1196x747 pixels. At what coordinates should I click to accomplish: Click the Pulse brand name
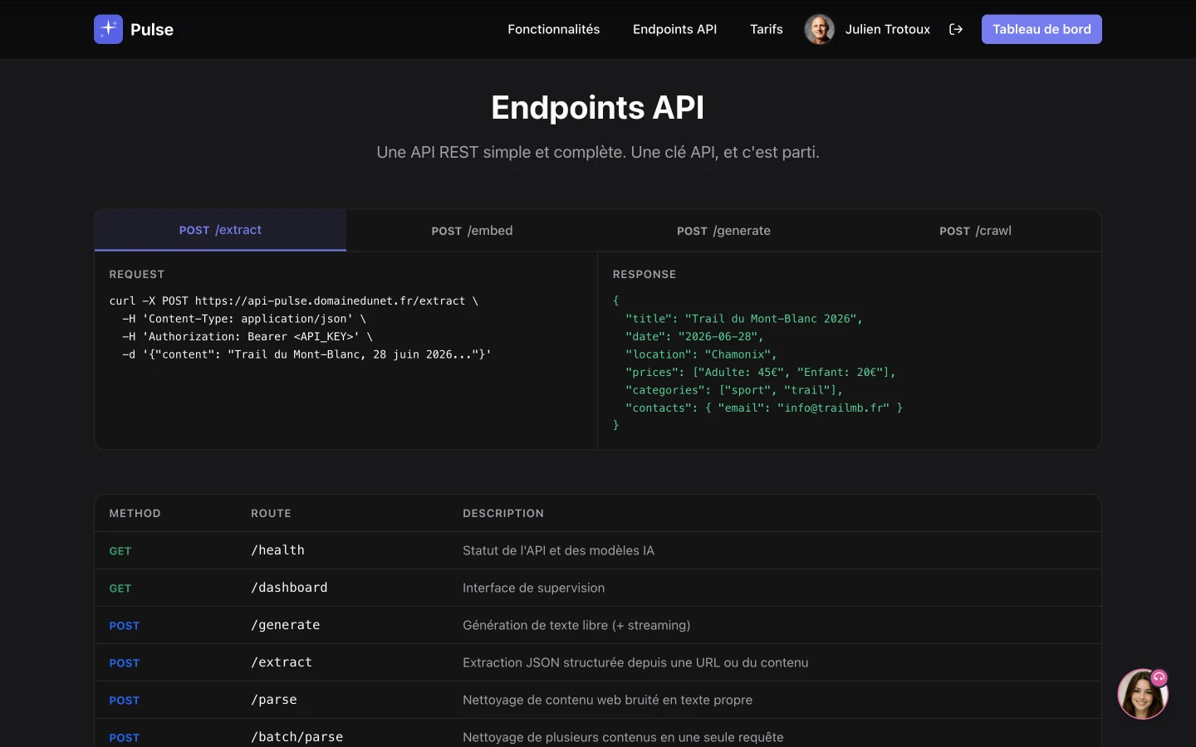coord(152,30)
